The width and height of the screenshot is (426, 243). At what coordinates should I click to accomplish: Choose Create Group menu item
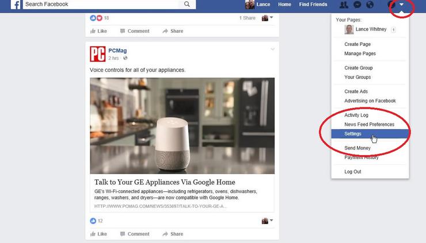[358, 68]
